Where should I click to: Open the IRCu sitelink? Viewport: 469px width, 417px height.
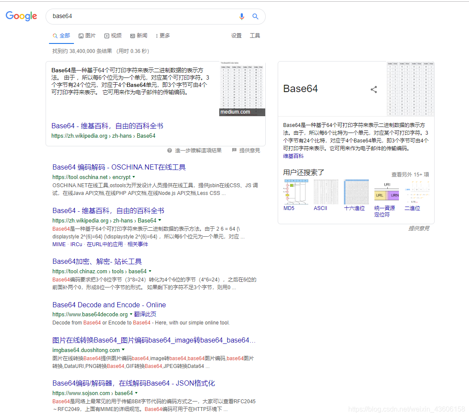(76, 244)
